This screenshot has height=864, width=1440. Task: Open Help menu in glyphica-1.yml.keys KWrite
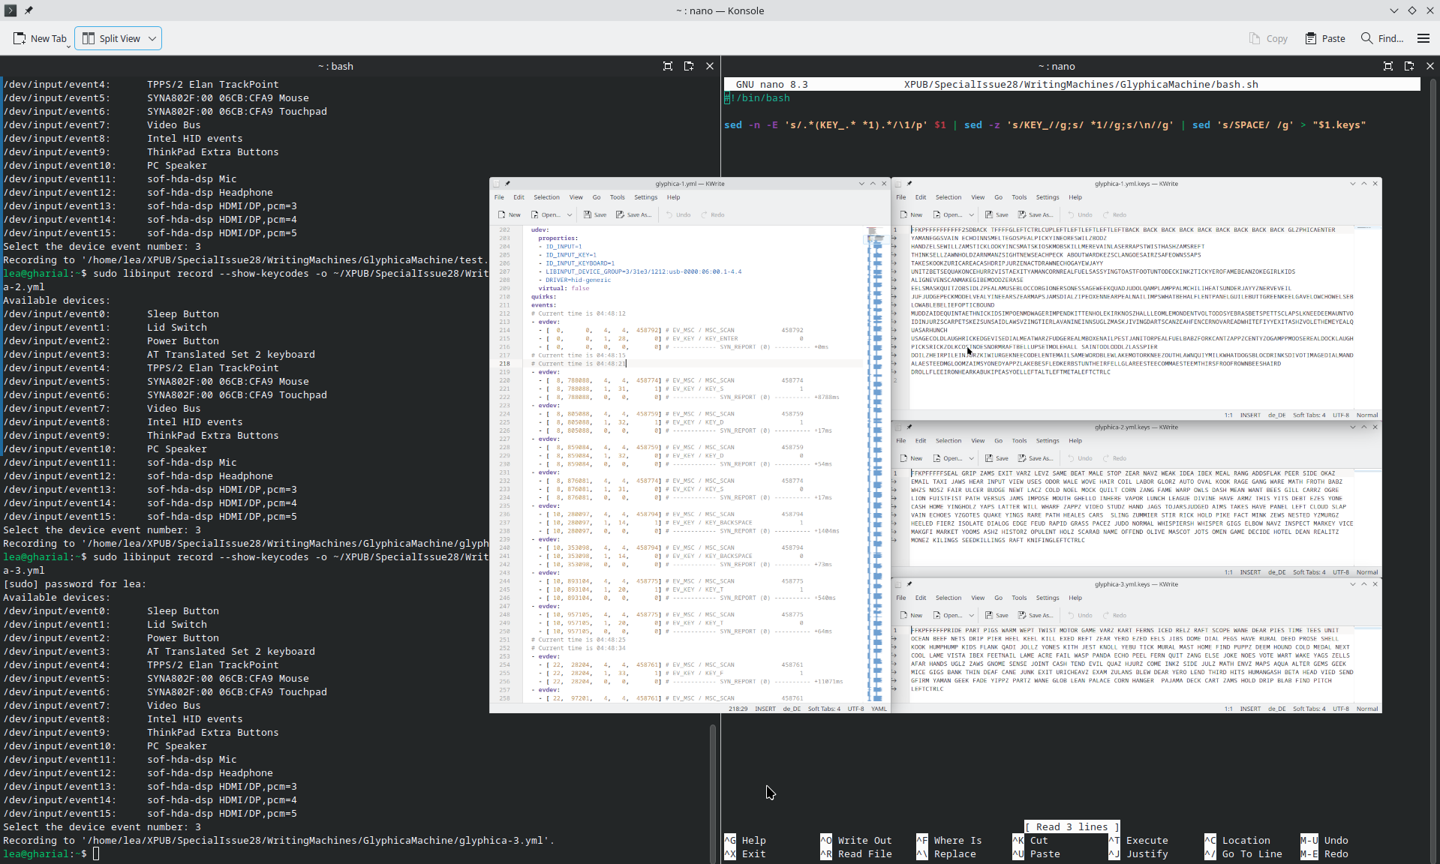point(1075,197)
